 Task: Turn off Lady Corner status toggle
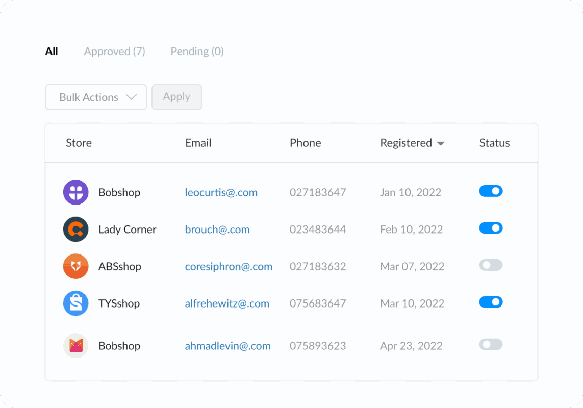(491, 228)
